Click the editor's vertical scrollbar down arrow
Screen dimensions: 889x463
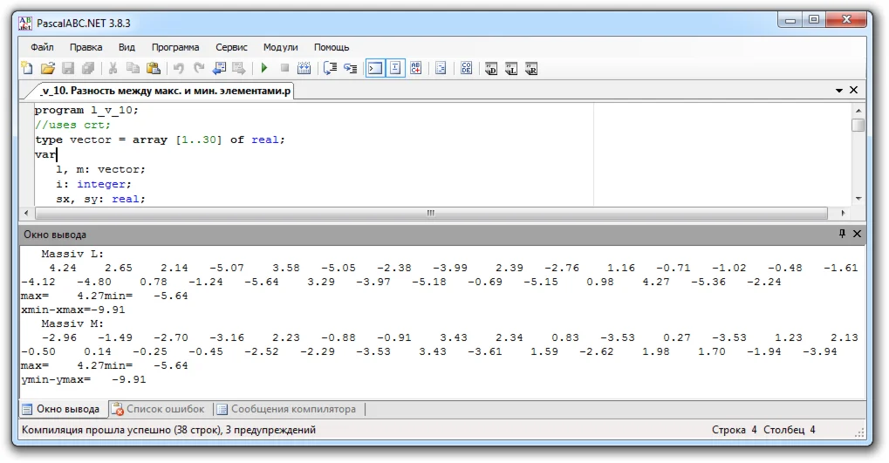[858, 199]
